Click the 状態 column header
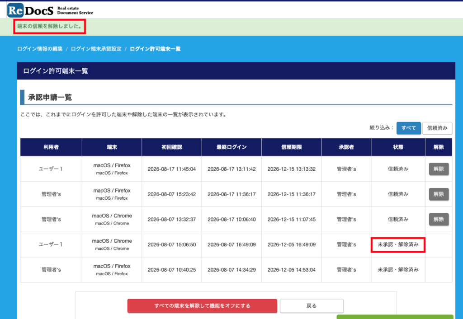This screenshot has width=463, height=319. point(398,147)
